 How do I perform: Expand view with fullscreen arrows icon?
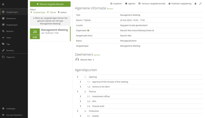(200, 4)
